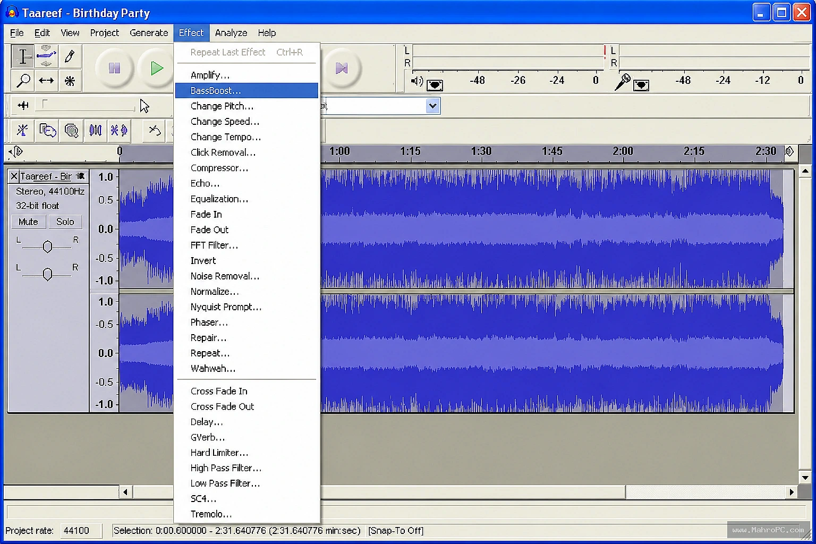816x544 pixels.
Task: Click the Copy toolbar icon
Action: (x=47, y=130)
